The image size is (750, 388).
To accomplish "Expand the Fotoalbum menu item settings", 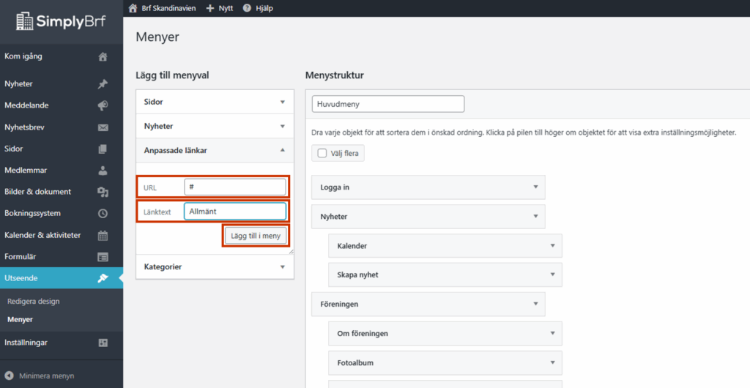I will pyautogui.click(x=552, y=362).
